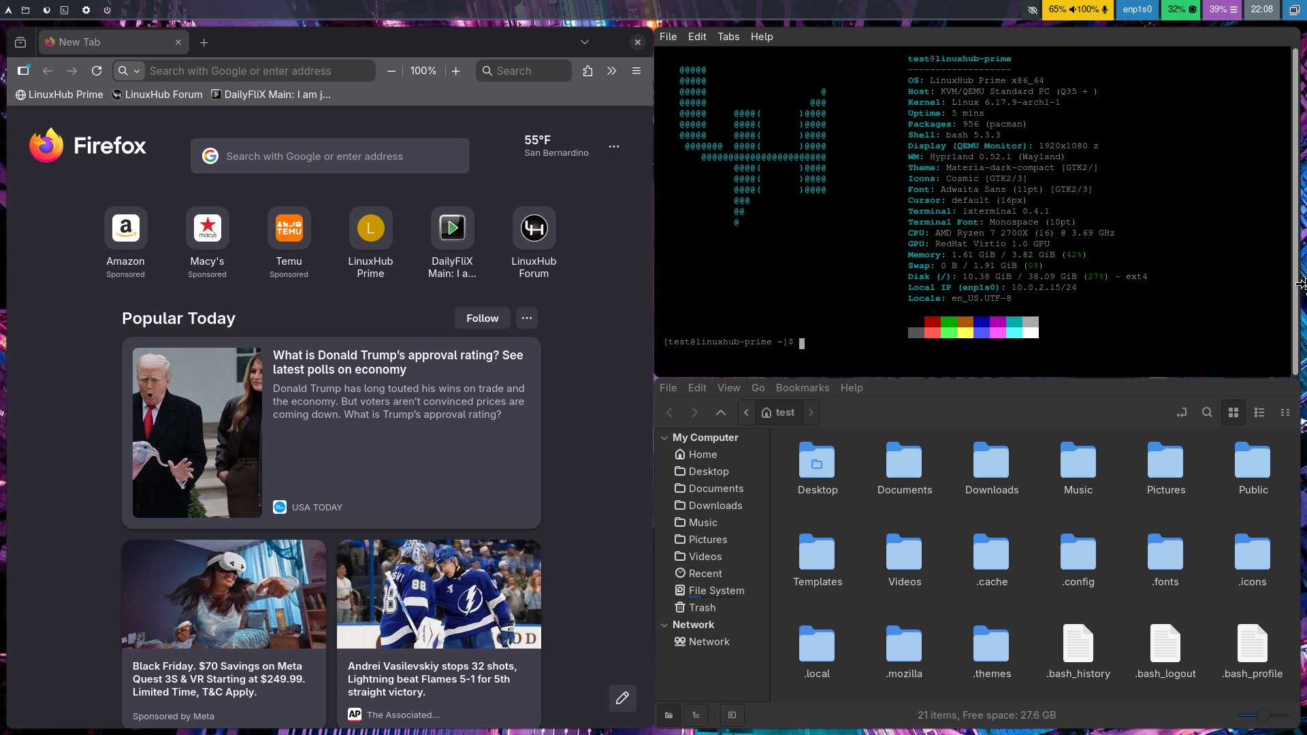Collapse the My Computer sidebar section

coord(664,438)
